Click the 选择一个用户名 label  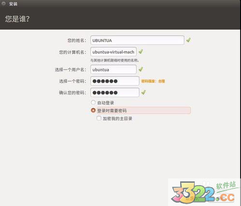[71, 70]
